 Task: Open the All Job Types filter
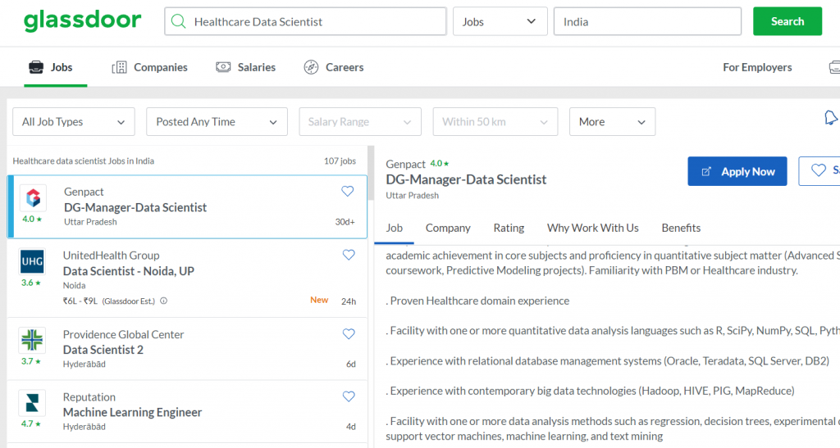(x=74, y=122)
